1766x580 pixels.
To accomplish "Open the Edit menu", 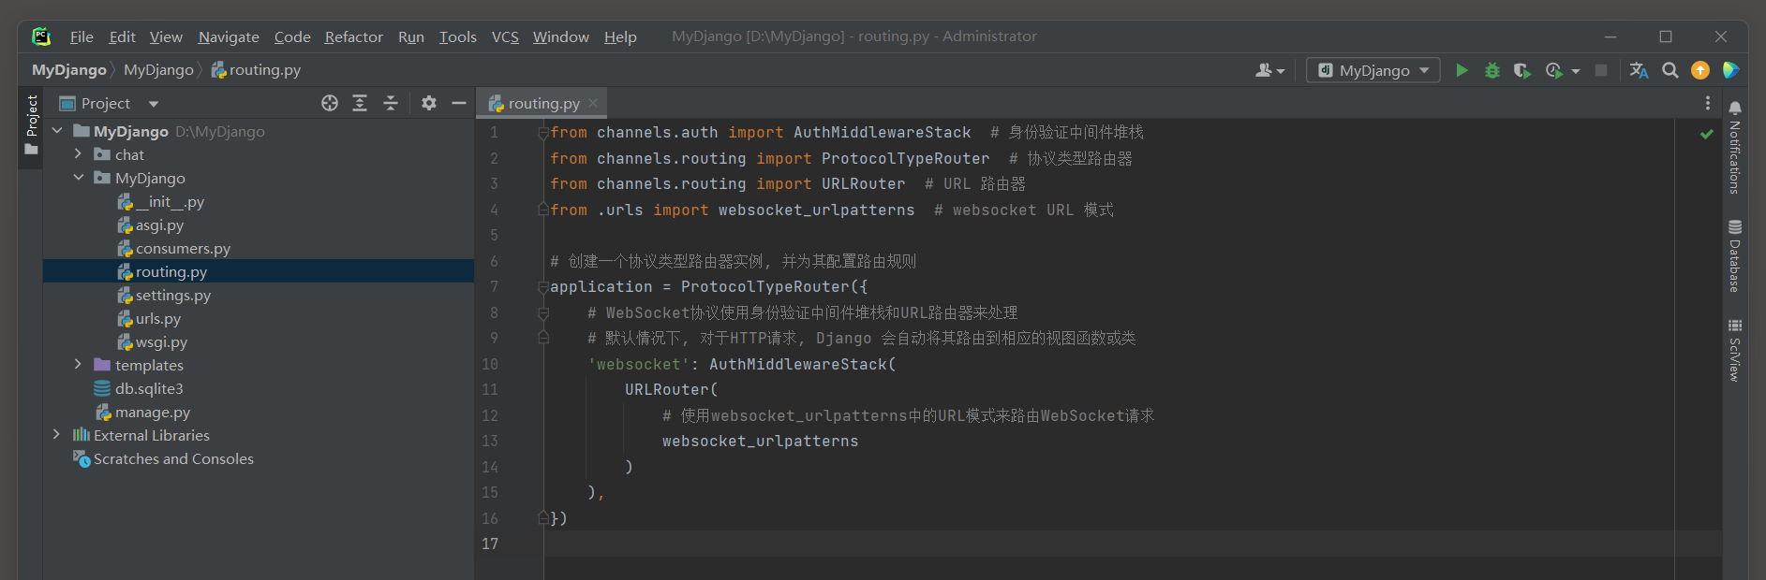I will [122, 36].
